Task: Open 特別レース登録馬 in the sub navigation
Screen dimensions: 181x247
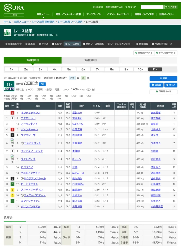Action: 93,44
